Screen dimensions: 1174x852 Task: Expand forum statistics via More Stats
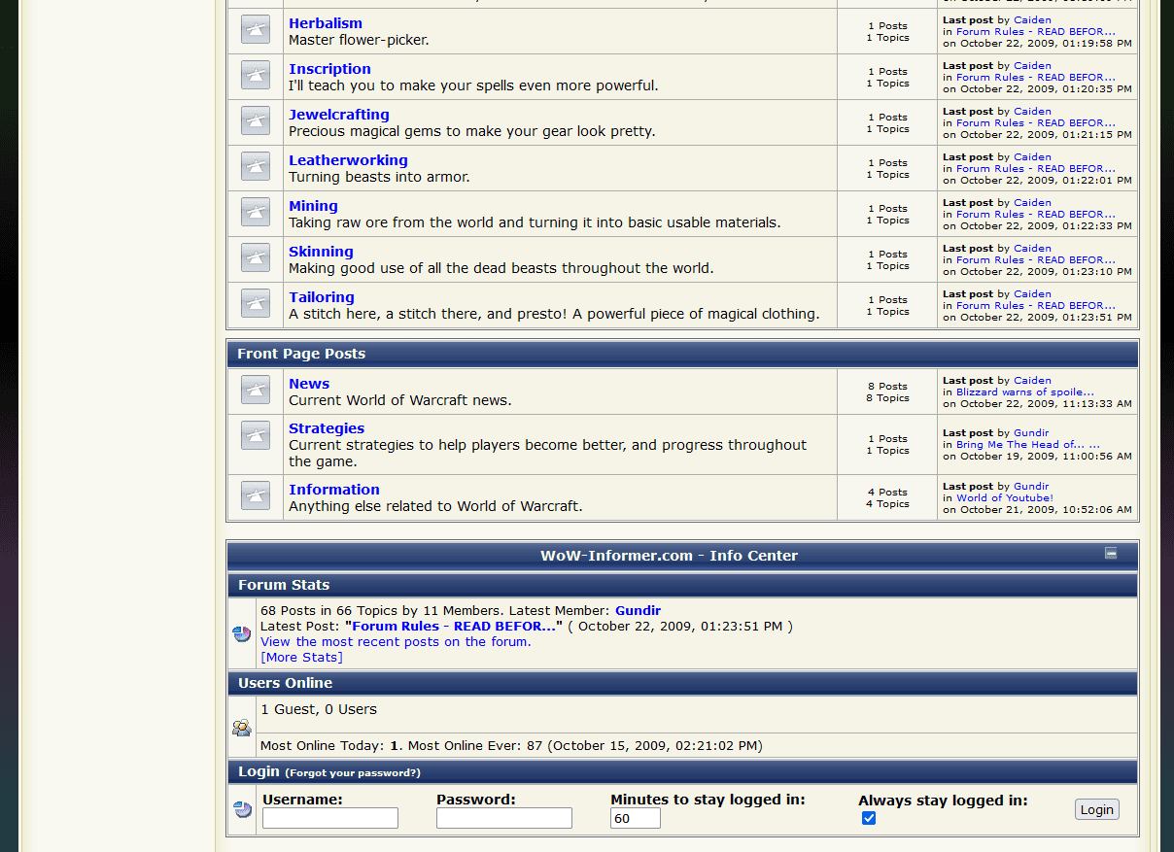pyautogui.click(x=301, y=658)
